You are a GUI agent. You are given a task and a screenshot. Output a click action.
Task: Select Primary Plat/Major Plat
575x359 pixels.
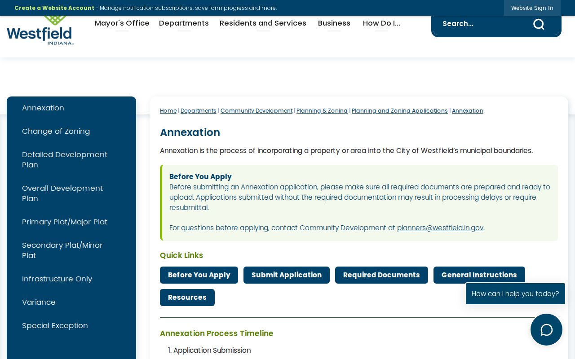pyautogui.click(x=65, y=222)
